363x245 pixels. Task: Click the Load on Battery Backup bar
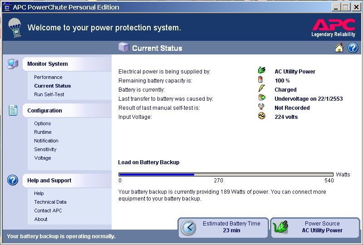(x=226, y=174)
